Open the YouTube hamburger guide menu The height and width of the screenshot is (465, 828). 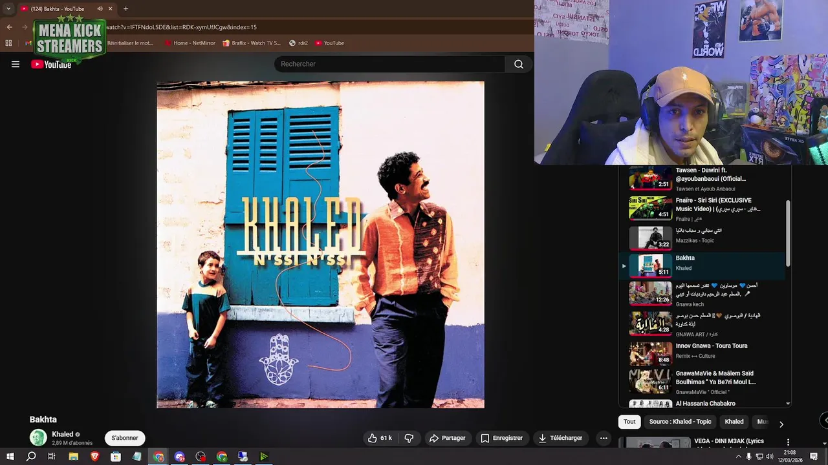click(x=16, y=64)
